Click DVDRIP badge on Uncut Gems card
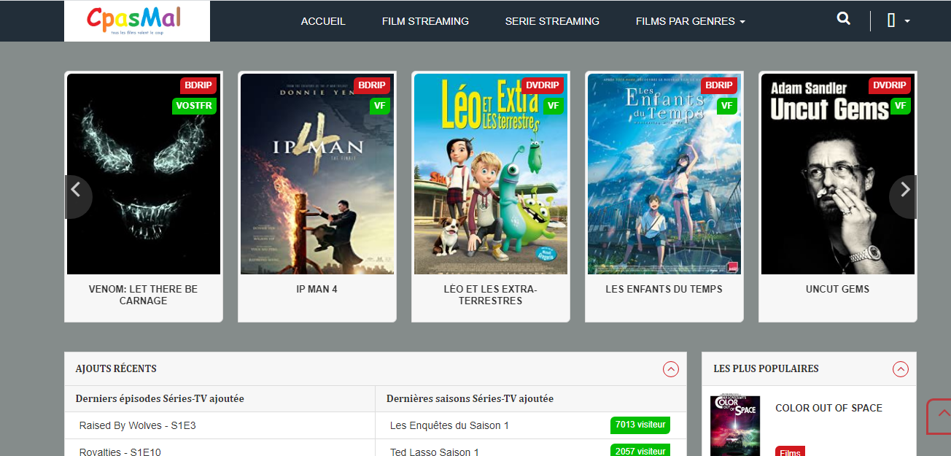This screenshot has width=951, height=456. [x=889, y=85]
